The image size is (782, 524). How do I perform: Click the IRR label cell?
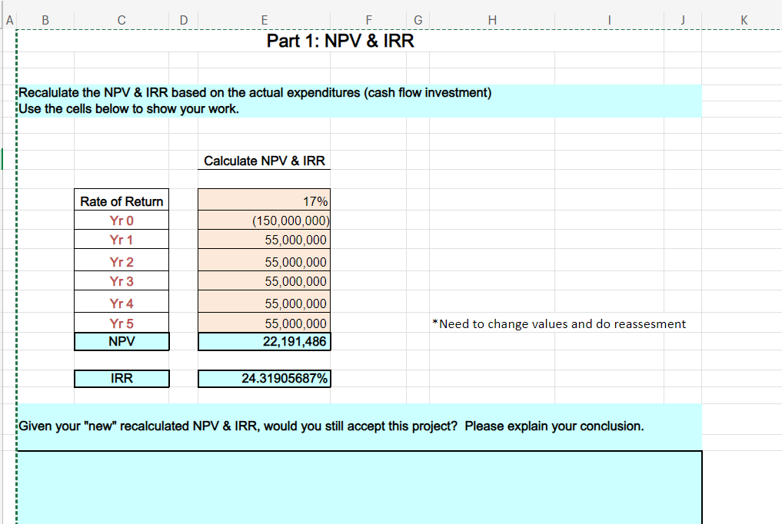(121, 378)
